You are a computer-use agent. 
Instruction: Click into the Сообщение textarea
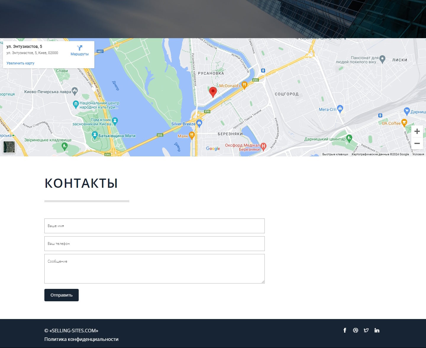point(154,269)
